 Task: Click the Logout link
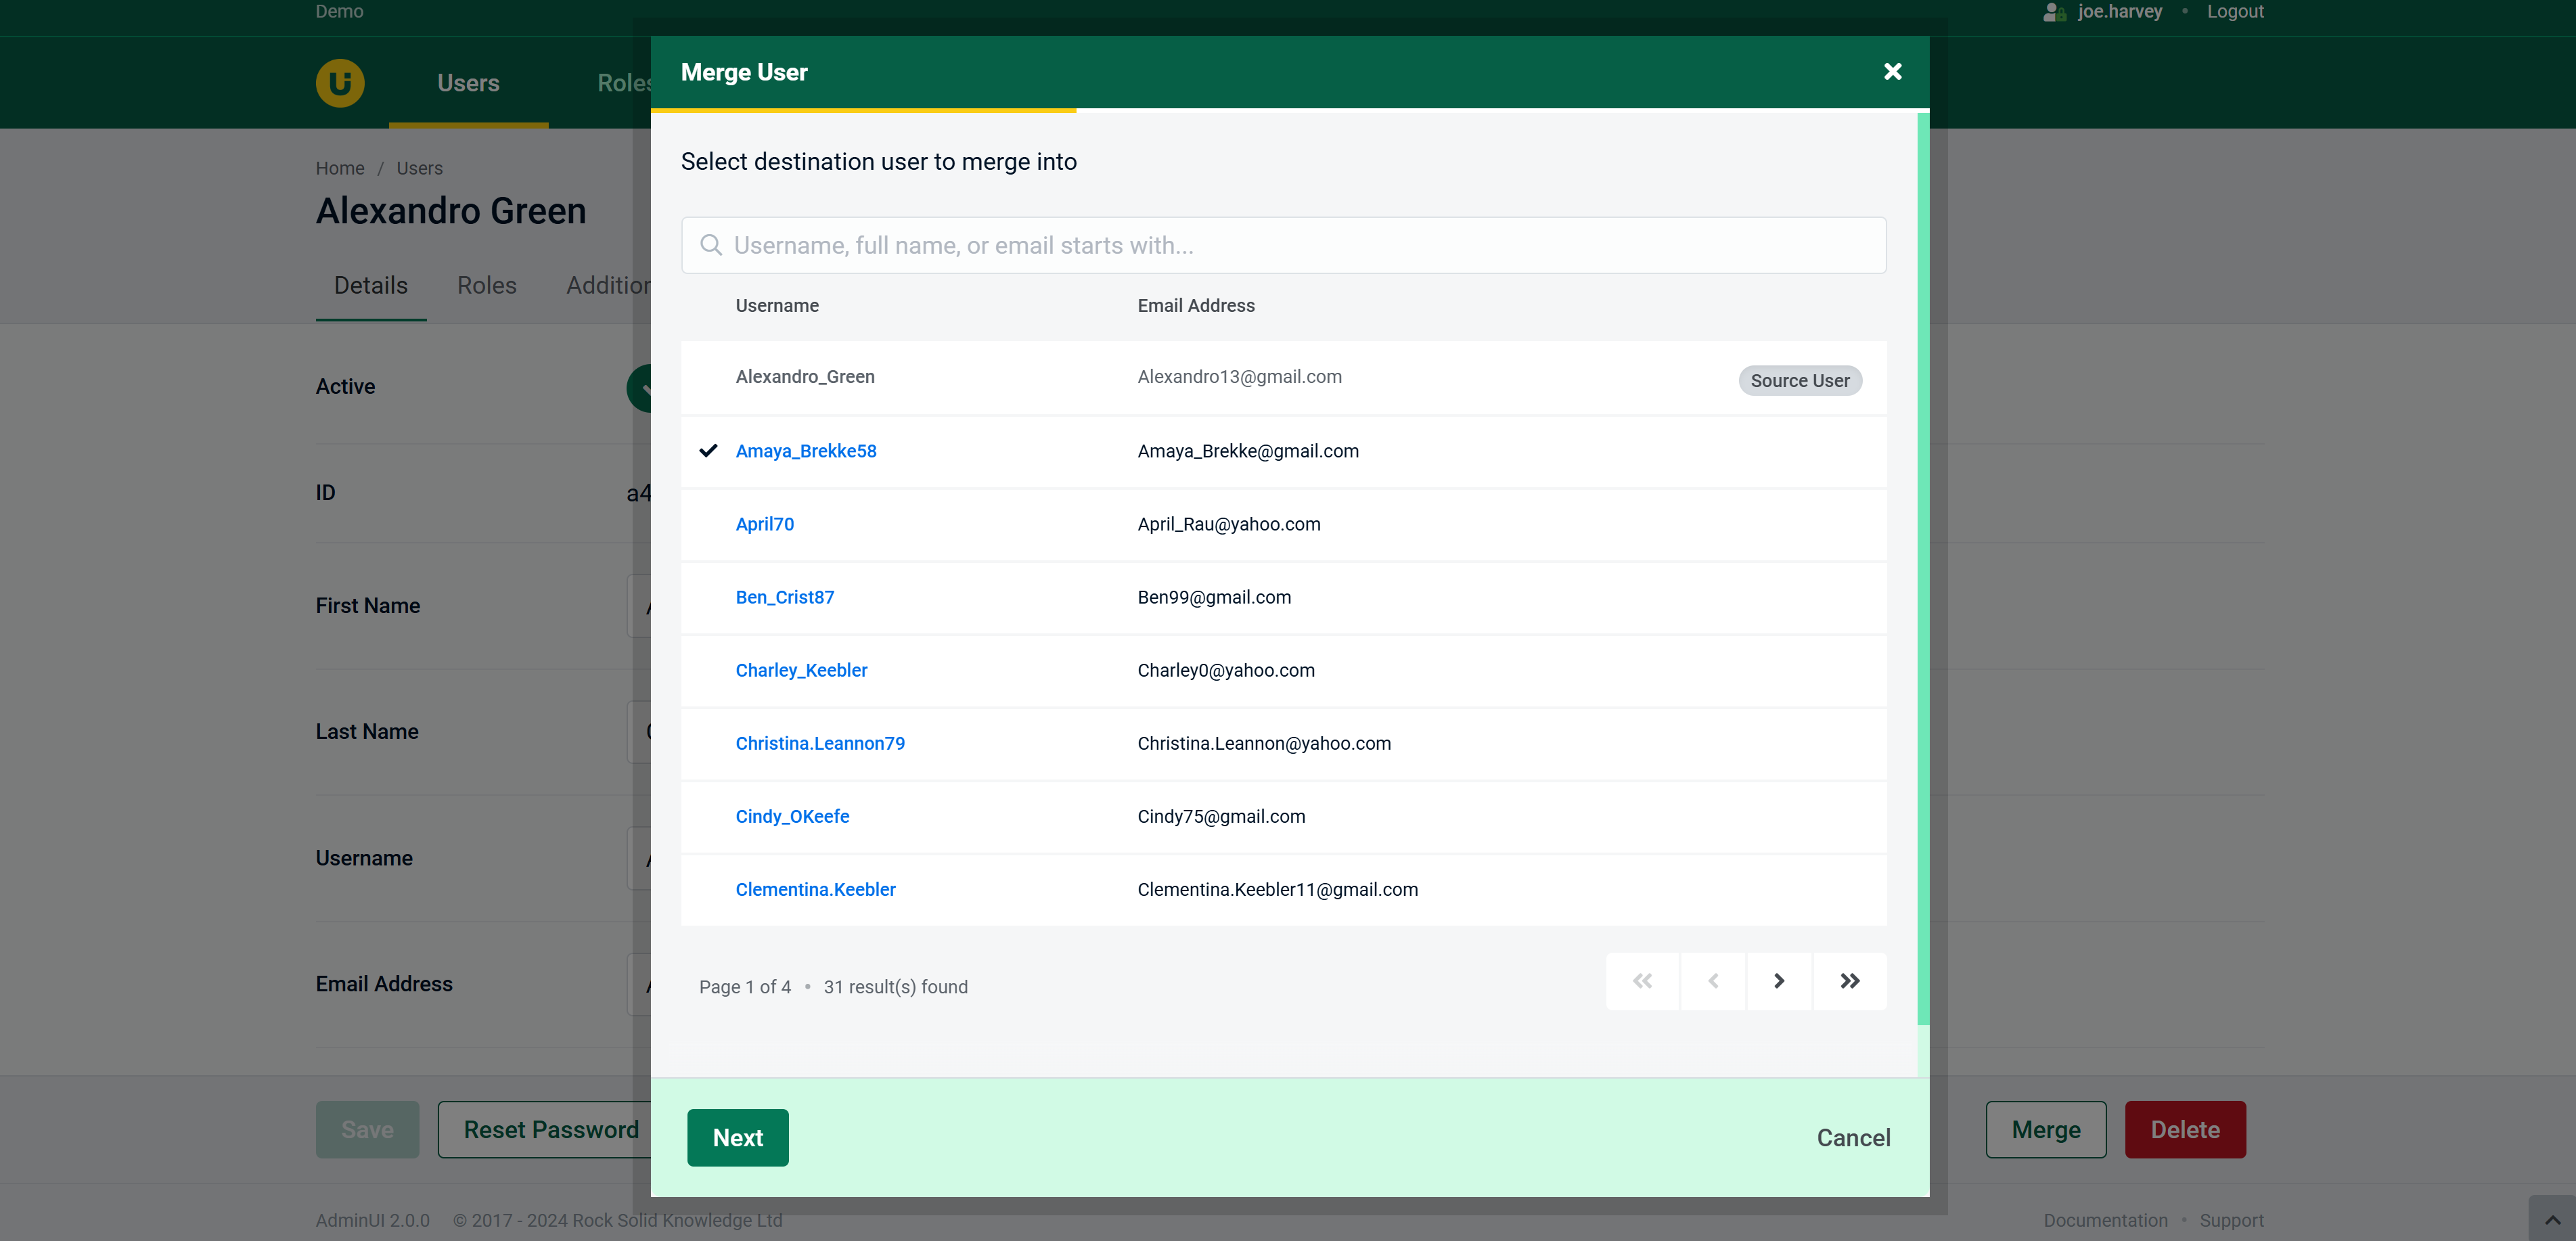tap(2235, 12)
